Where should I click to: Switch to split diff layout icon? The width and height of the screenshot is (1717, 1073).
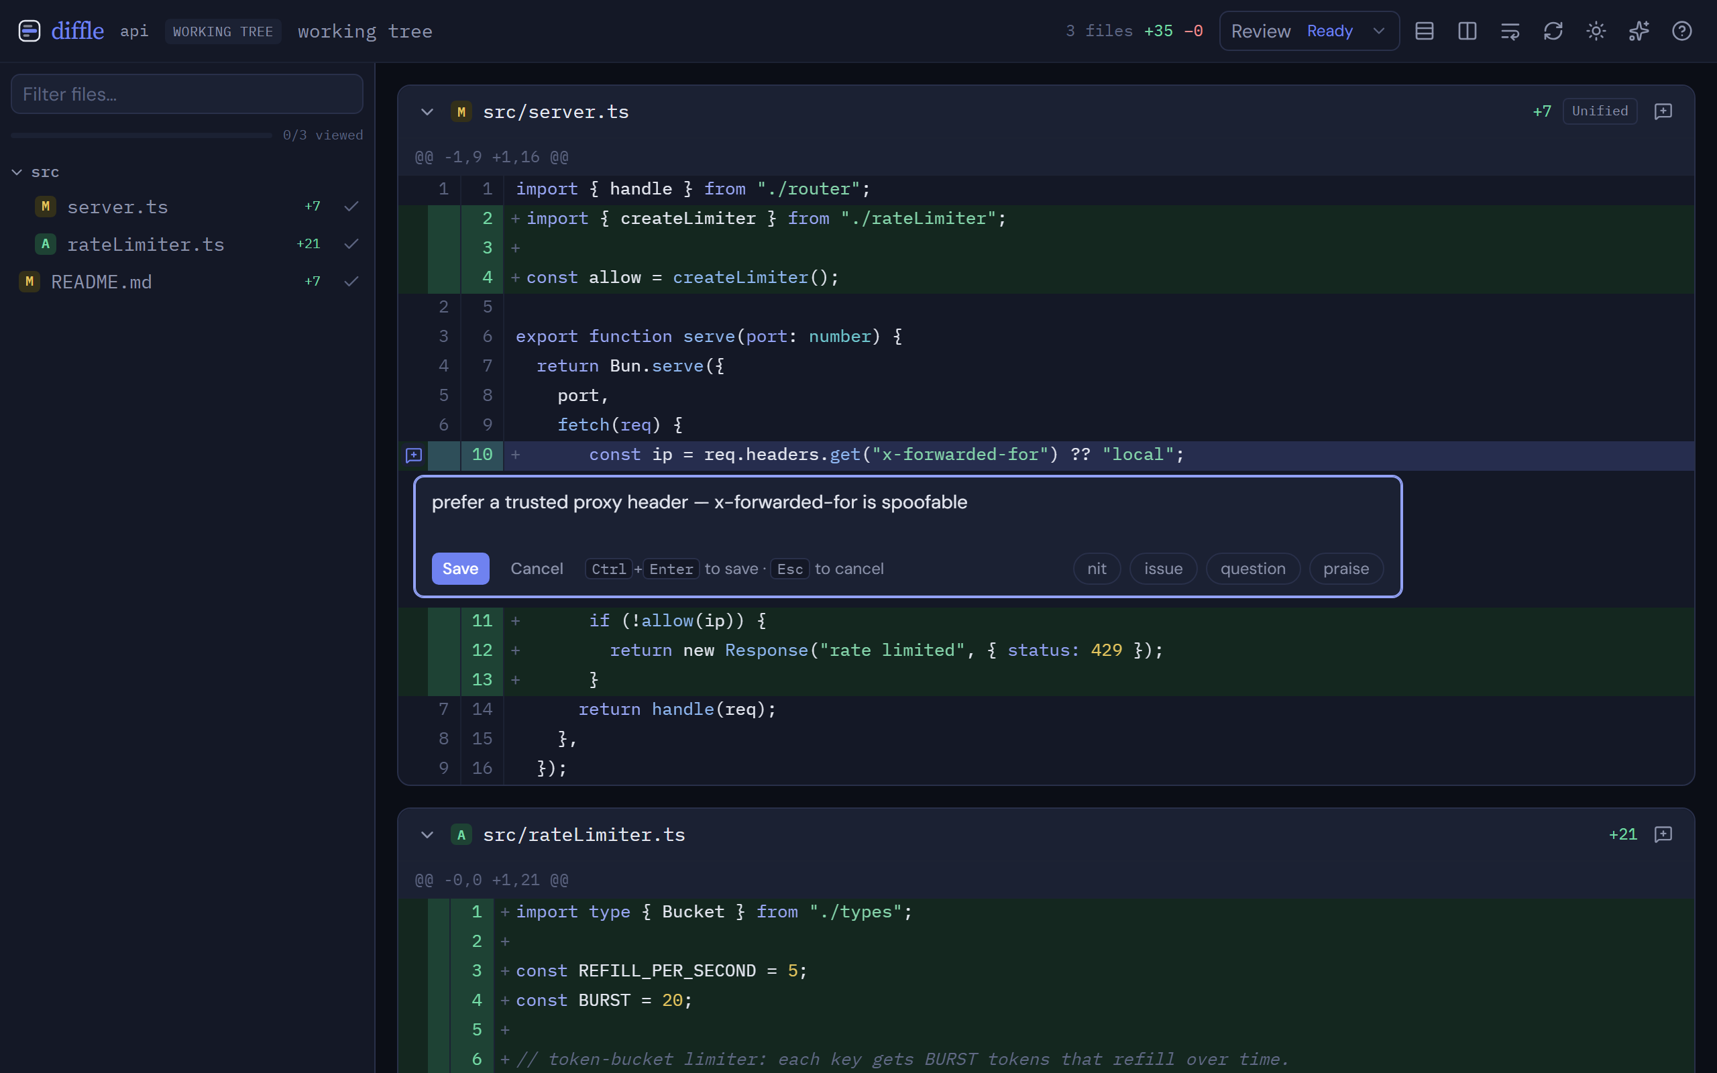pyautogui.click(x=1467, y=32)
